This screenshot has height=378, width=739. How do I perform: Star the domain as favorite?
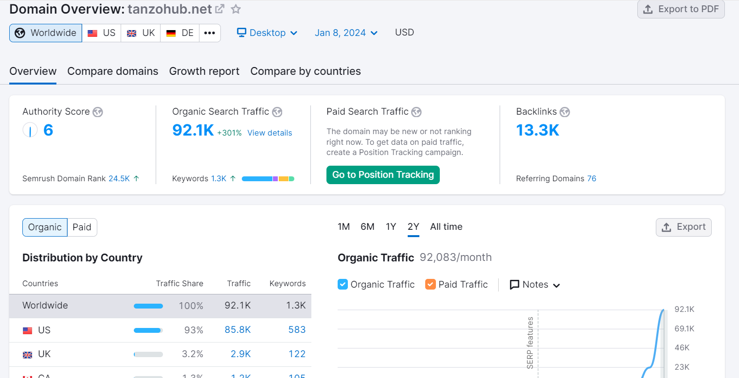[x=236, y=9]
